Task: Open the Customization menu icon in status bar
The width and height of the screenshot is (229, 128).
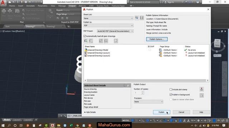Action: pos(227,121)
